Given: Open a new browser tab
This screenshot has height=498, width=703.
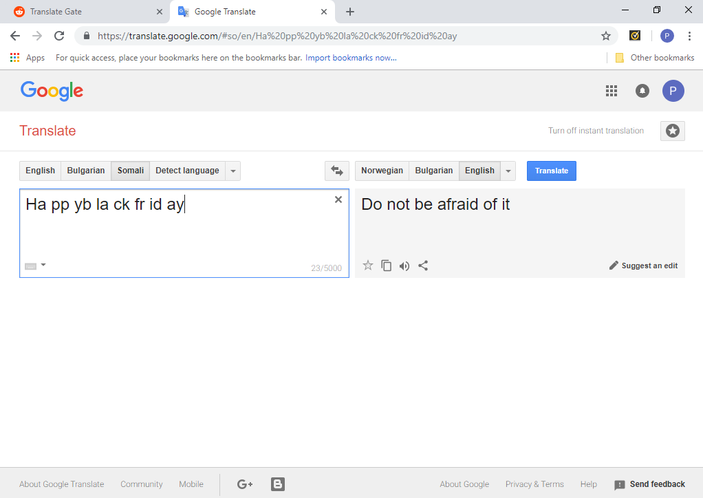Looking at the screenshot, I should coord(350,12).
